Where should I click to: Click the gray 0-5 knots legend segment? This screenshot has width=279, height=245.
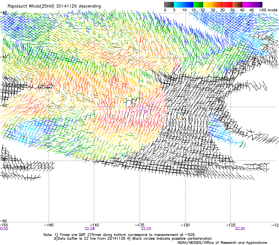pos(169,5)
